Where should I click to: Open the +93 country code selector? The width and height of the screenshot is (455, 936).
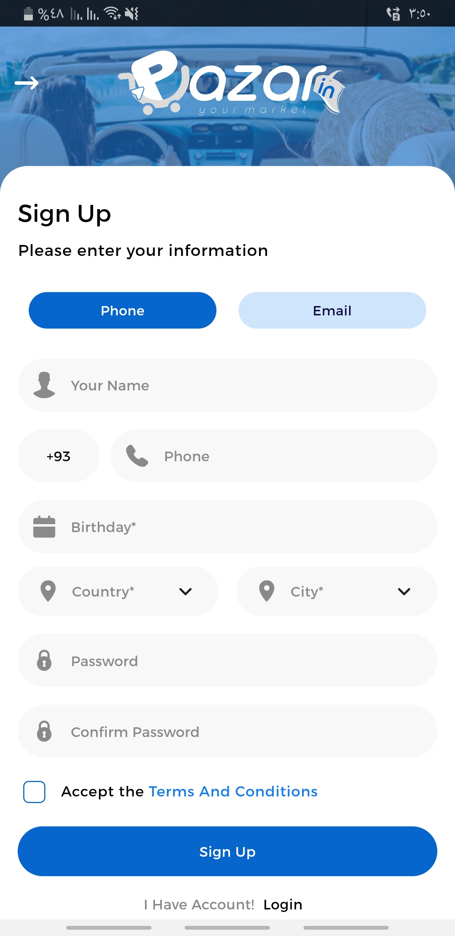(x=59, y=456)
